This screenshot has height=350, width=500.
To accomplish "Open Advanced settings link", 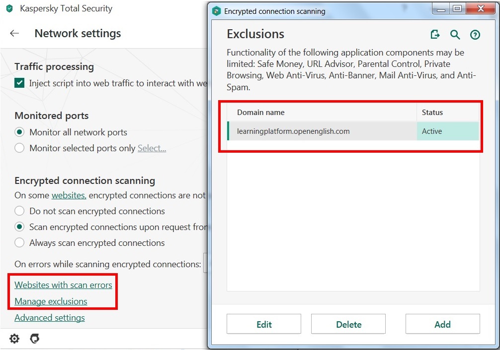I will point(49,318).
